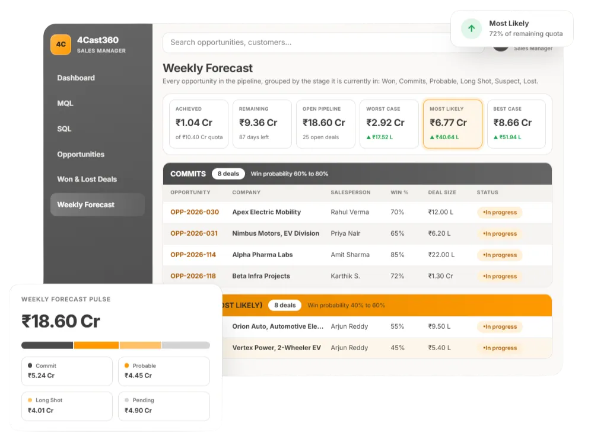This screenshot has height=439, width=591.
Task: Click Nimbus Motors, EV Division company name
Action: coord(275,233)
